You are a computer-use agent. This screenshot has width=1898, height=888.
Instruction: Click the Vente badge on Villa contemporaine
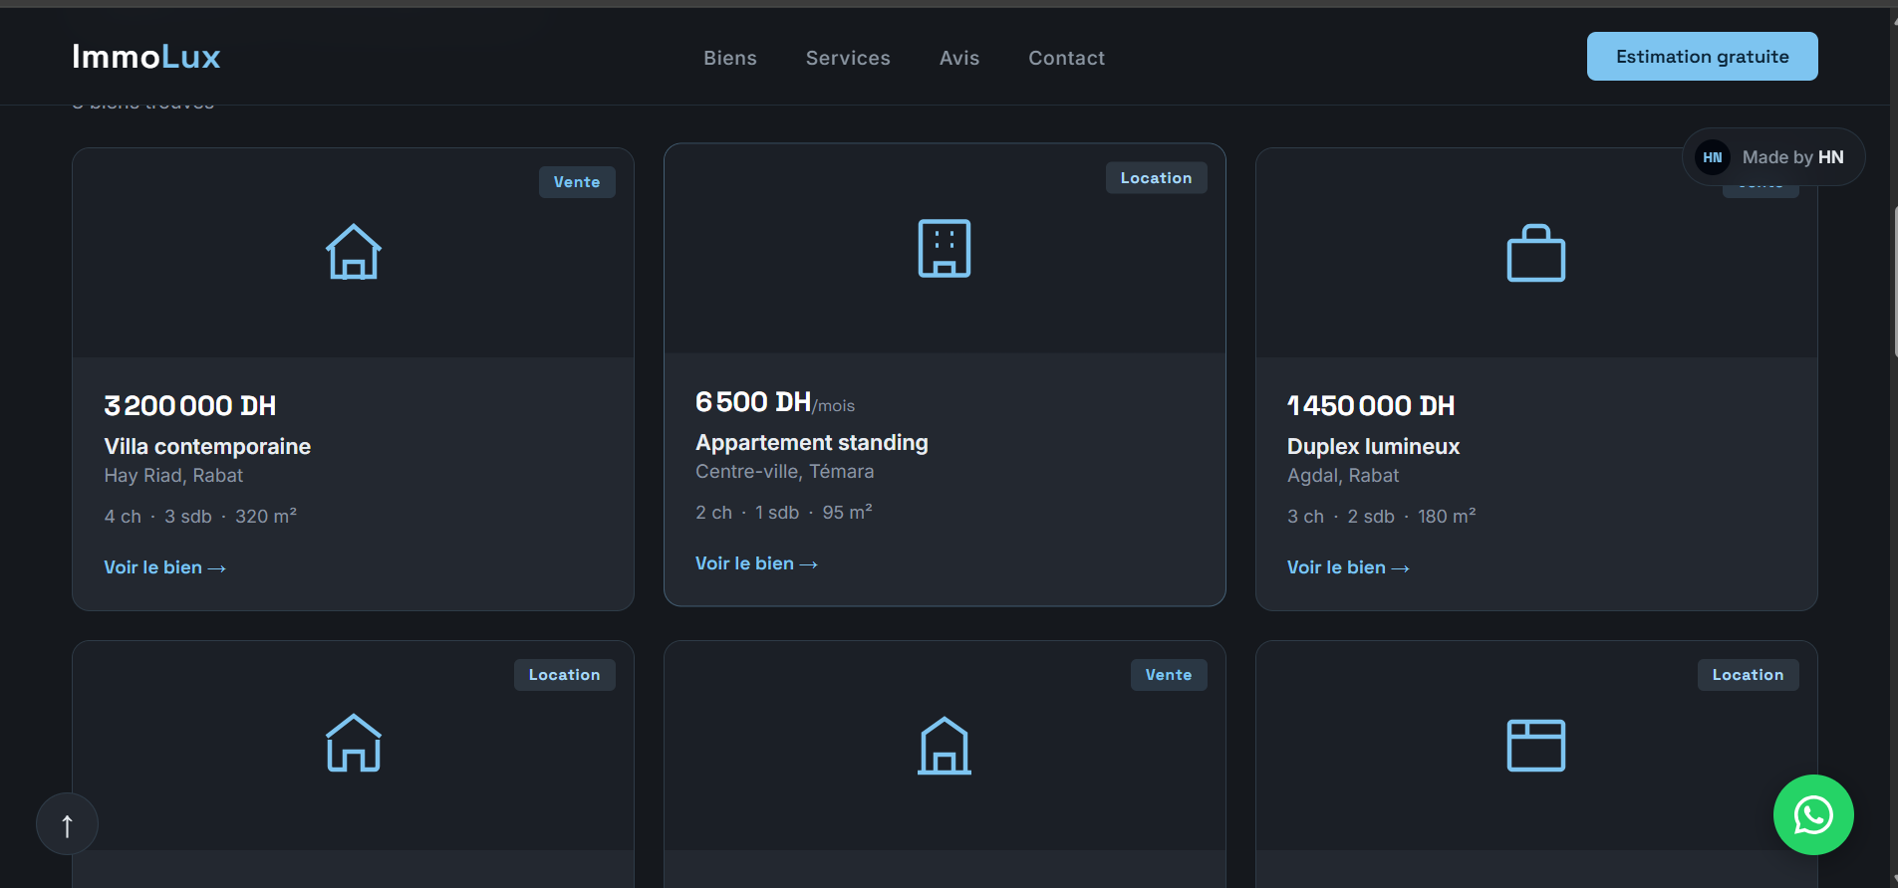(577, 182)
